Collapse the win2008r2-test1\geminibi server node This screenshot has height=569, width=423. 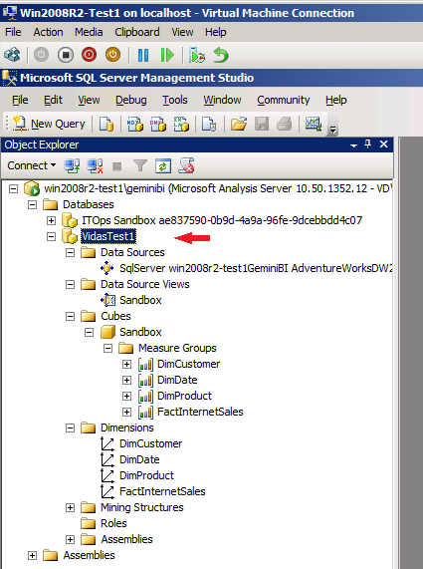click(x=13, y=188)
